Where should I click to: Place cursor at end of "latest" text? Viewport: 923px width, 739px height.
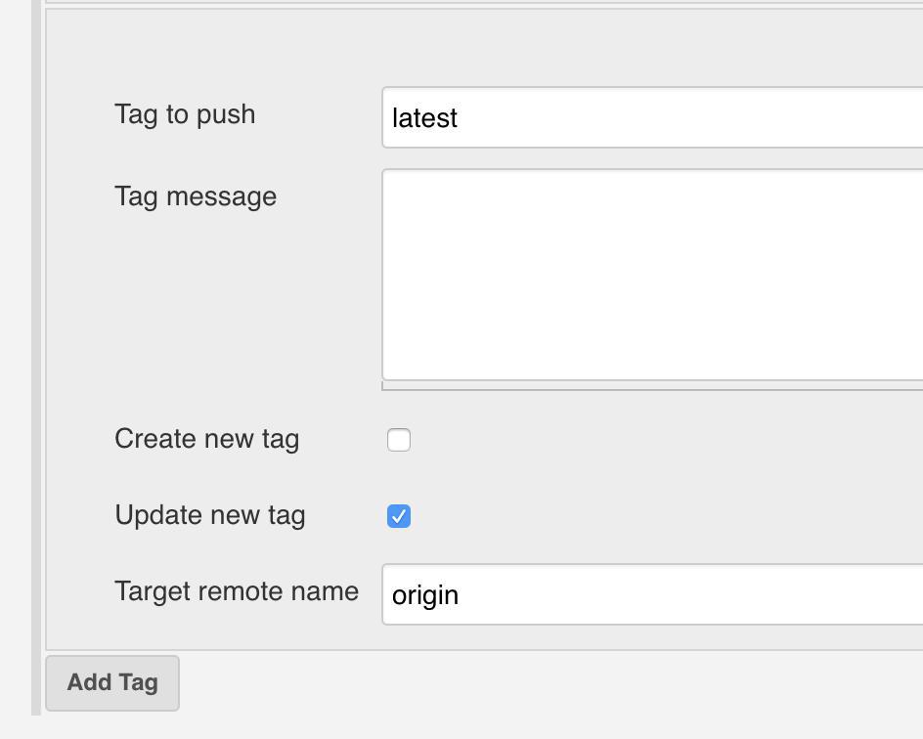point(458,117)
